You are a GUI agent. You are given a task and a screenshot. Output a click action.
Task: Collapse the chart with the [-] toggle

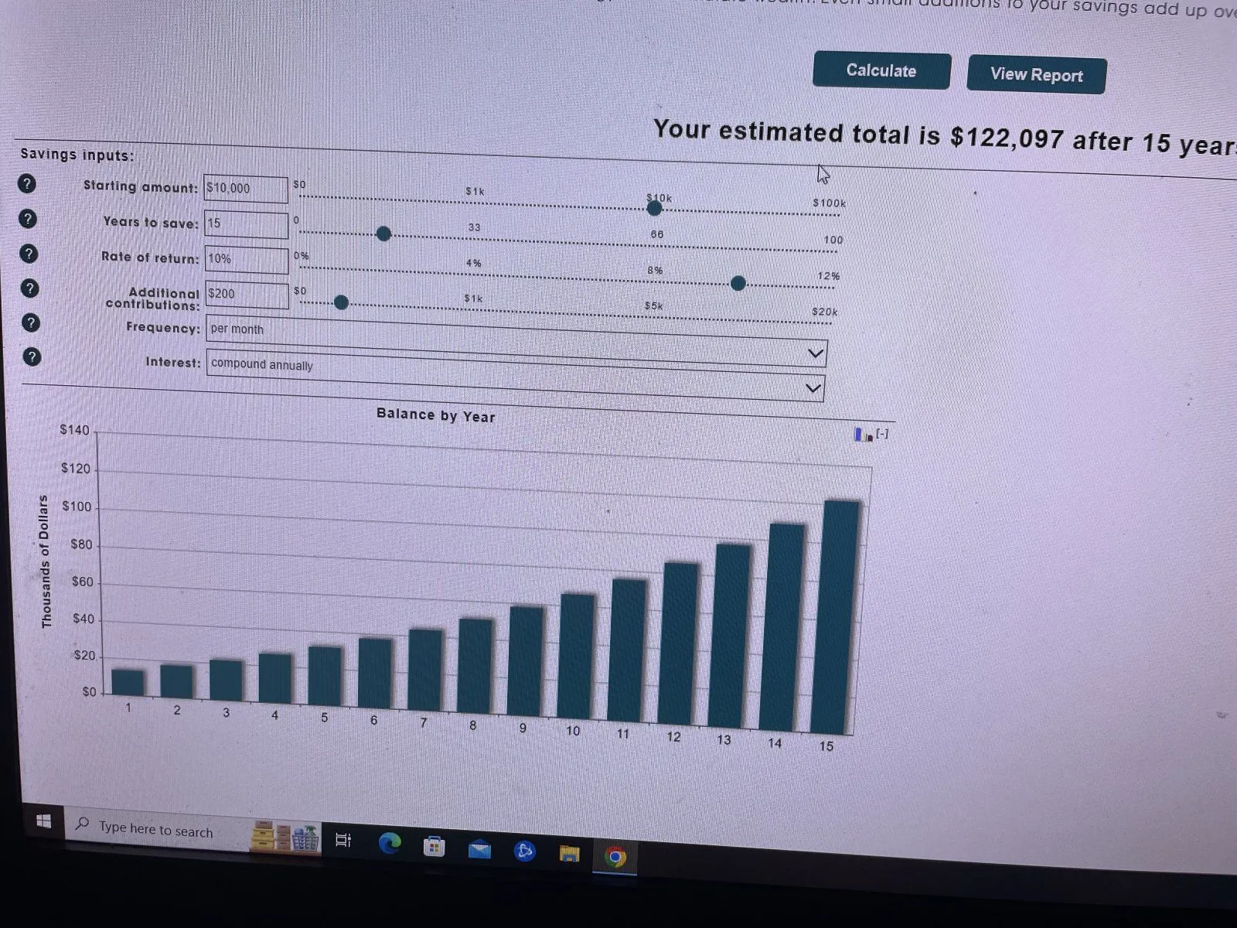(x=882, y=434)
